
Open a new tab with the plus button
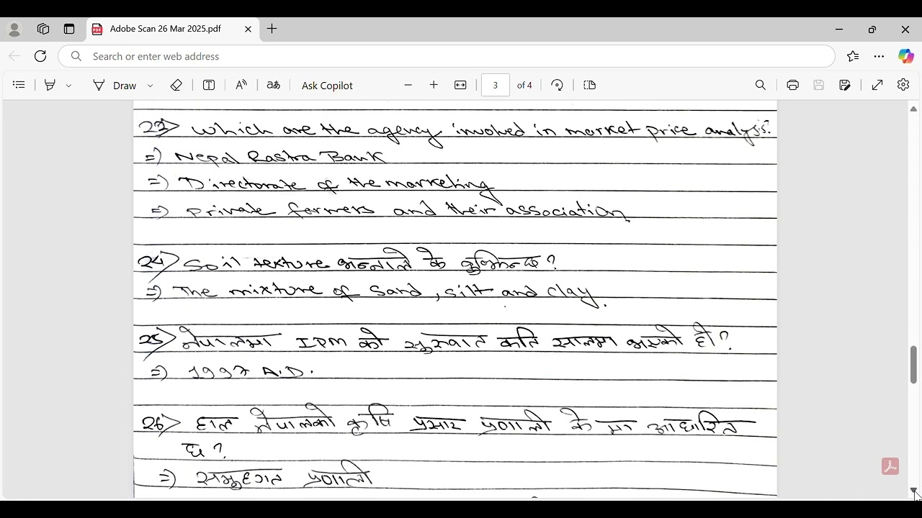point(272,29)
